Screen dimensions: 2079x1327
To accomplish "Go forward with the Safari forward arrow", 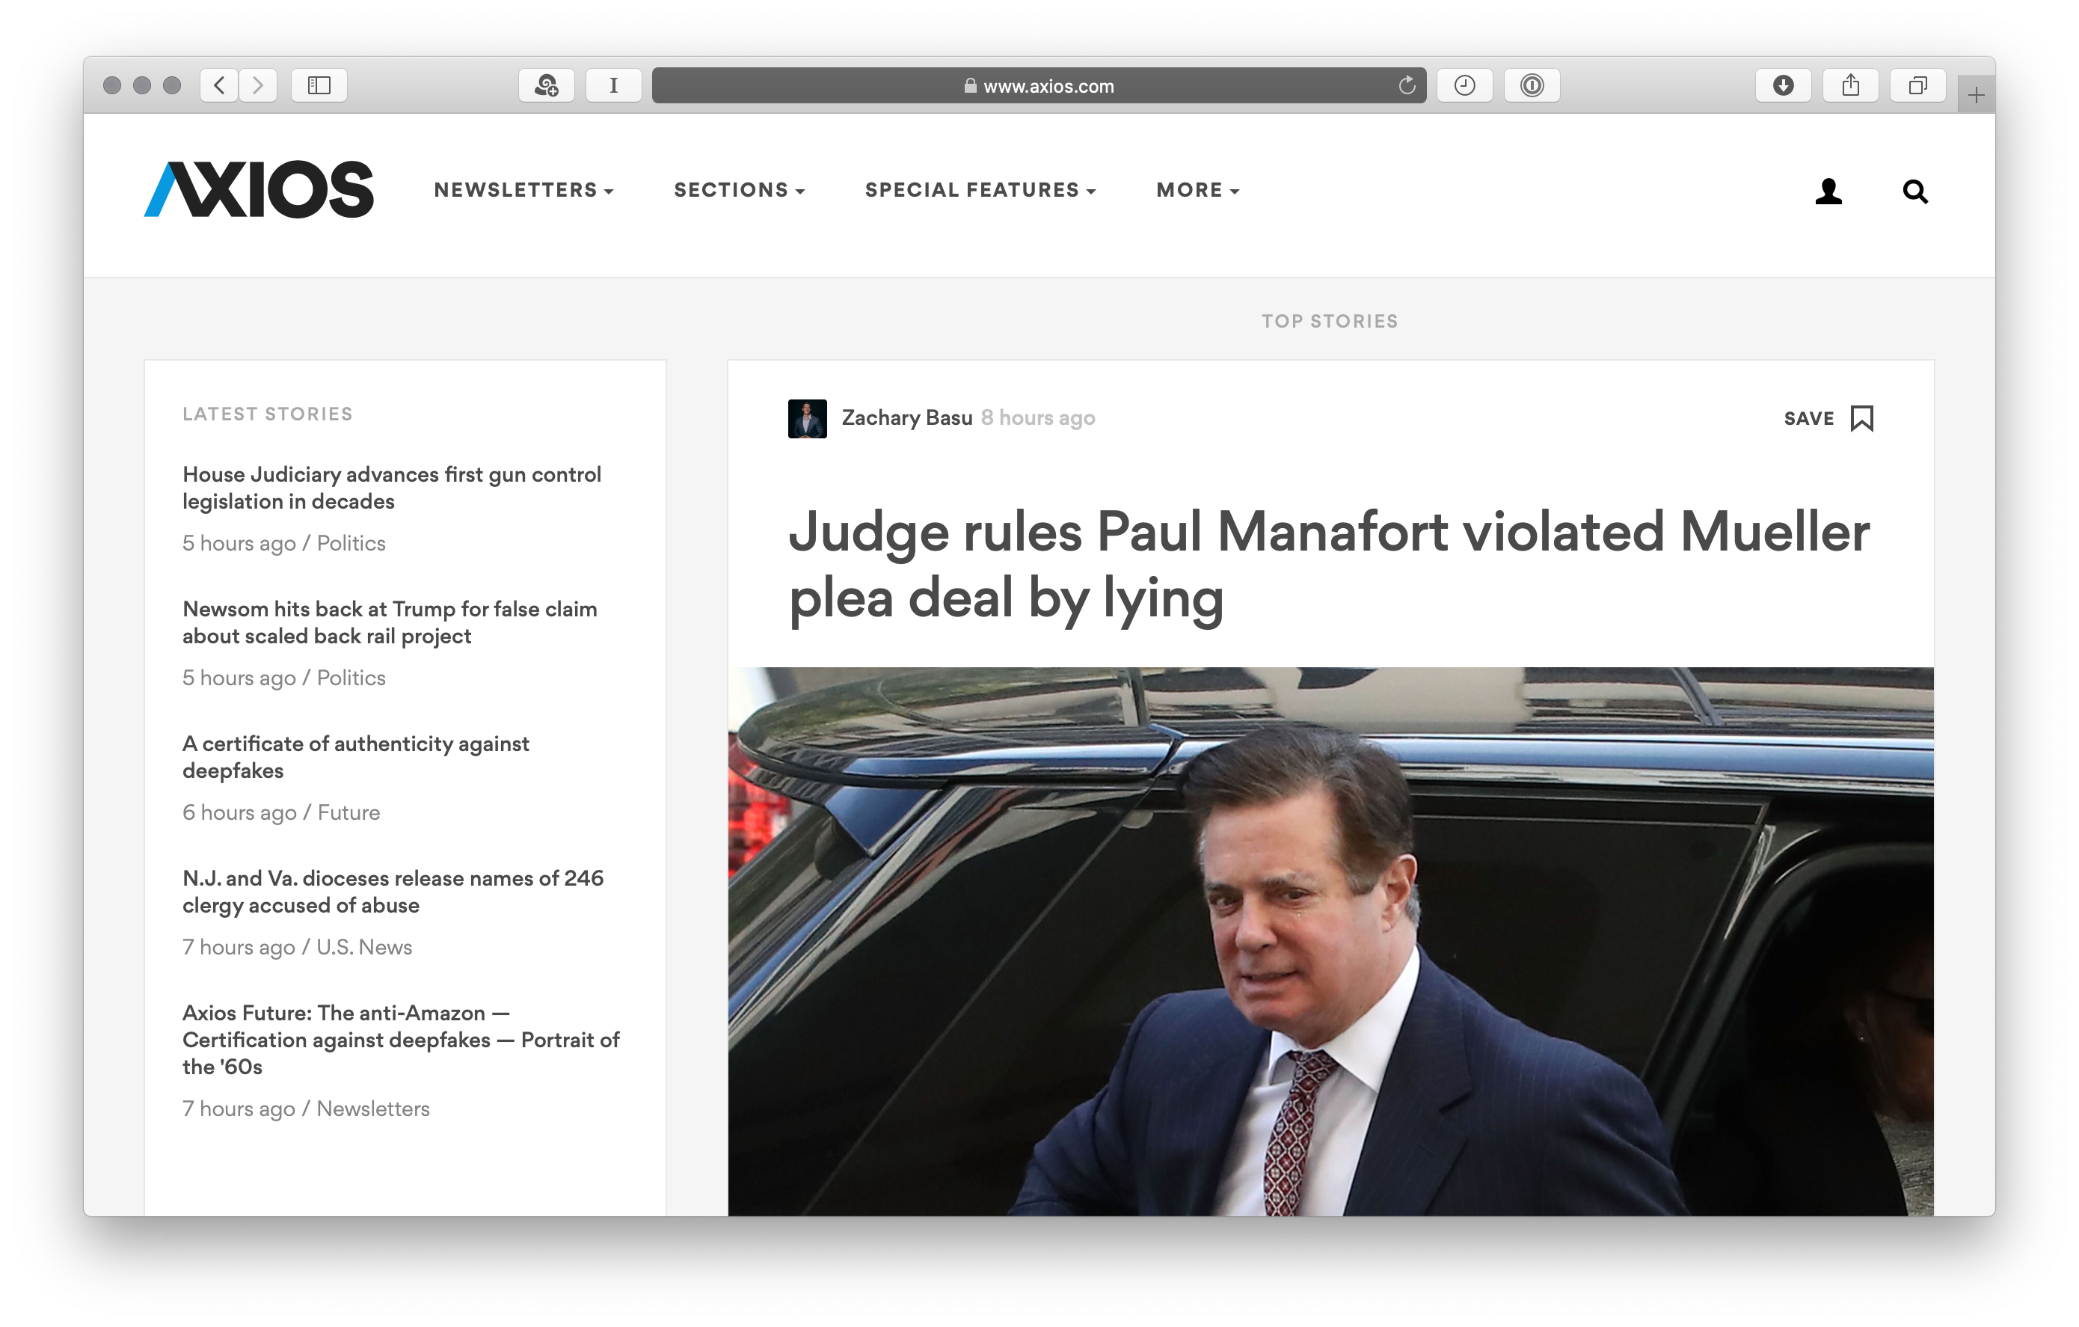I will pyautogui.click(x=257, y=85).
